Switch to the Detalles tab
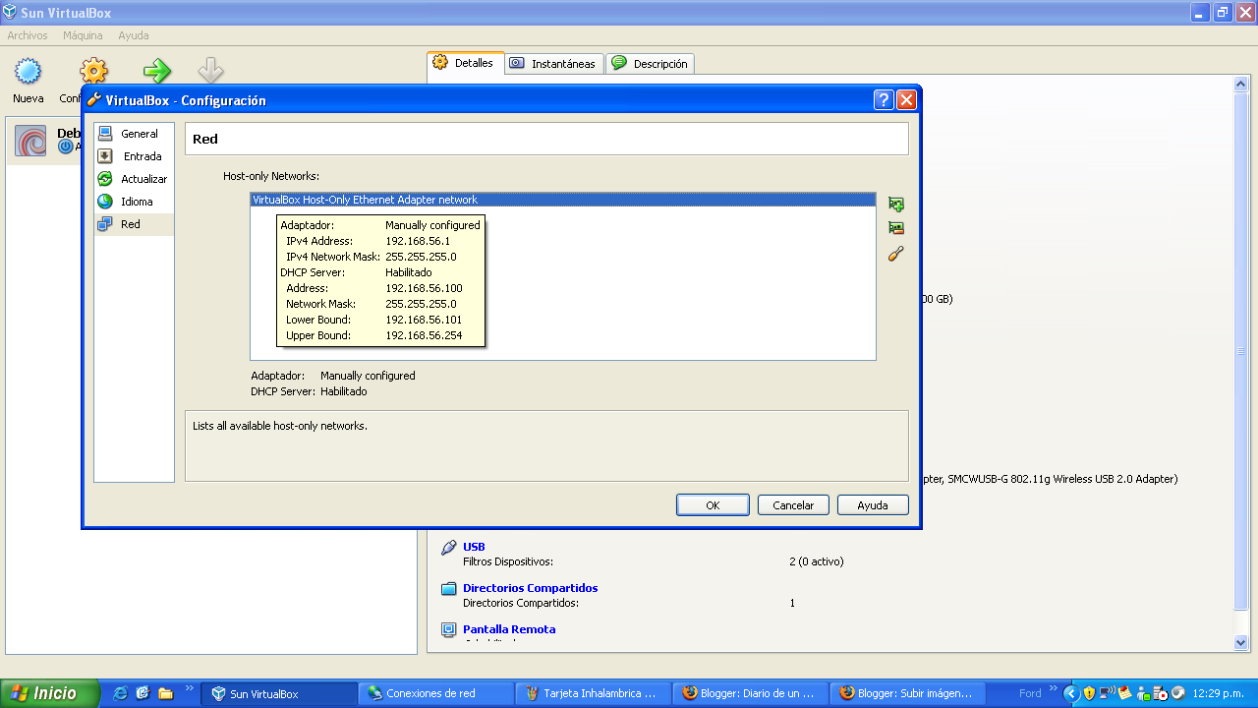The image size is (1258, 708). pyautogui.click(x=465, y=63)
